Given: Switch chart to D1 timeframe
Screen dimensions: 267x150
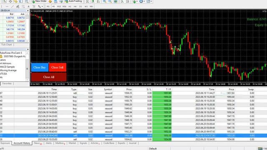Looking at the screenshot, I should pos(81,7).
